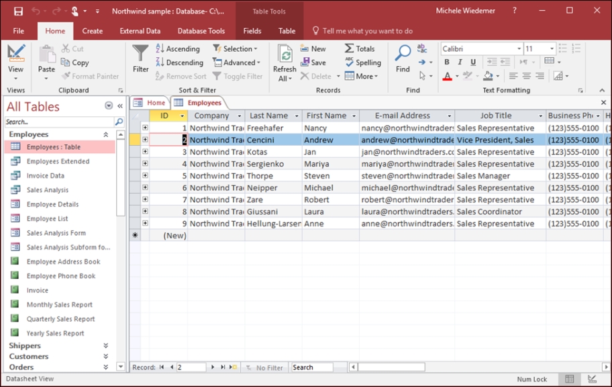
Task: Open Last Name column filter dropdown
Action: click(x=297, y=116)
